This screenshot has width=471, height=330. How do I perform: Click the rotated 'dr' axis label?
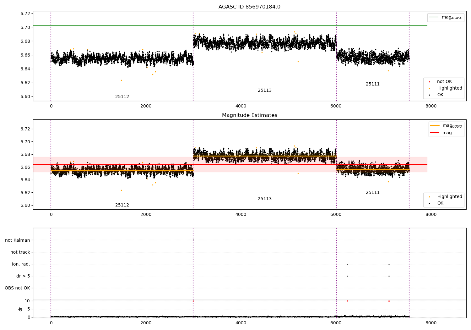pos(20,309)
